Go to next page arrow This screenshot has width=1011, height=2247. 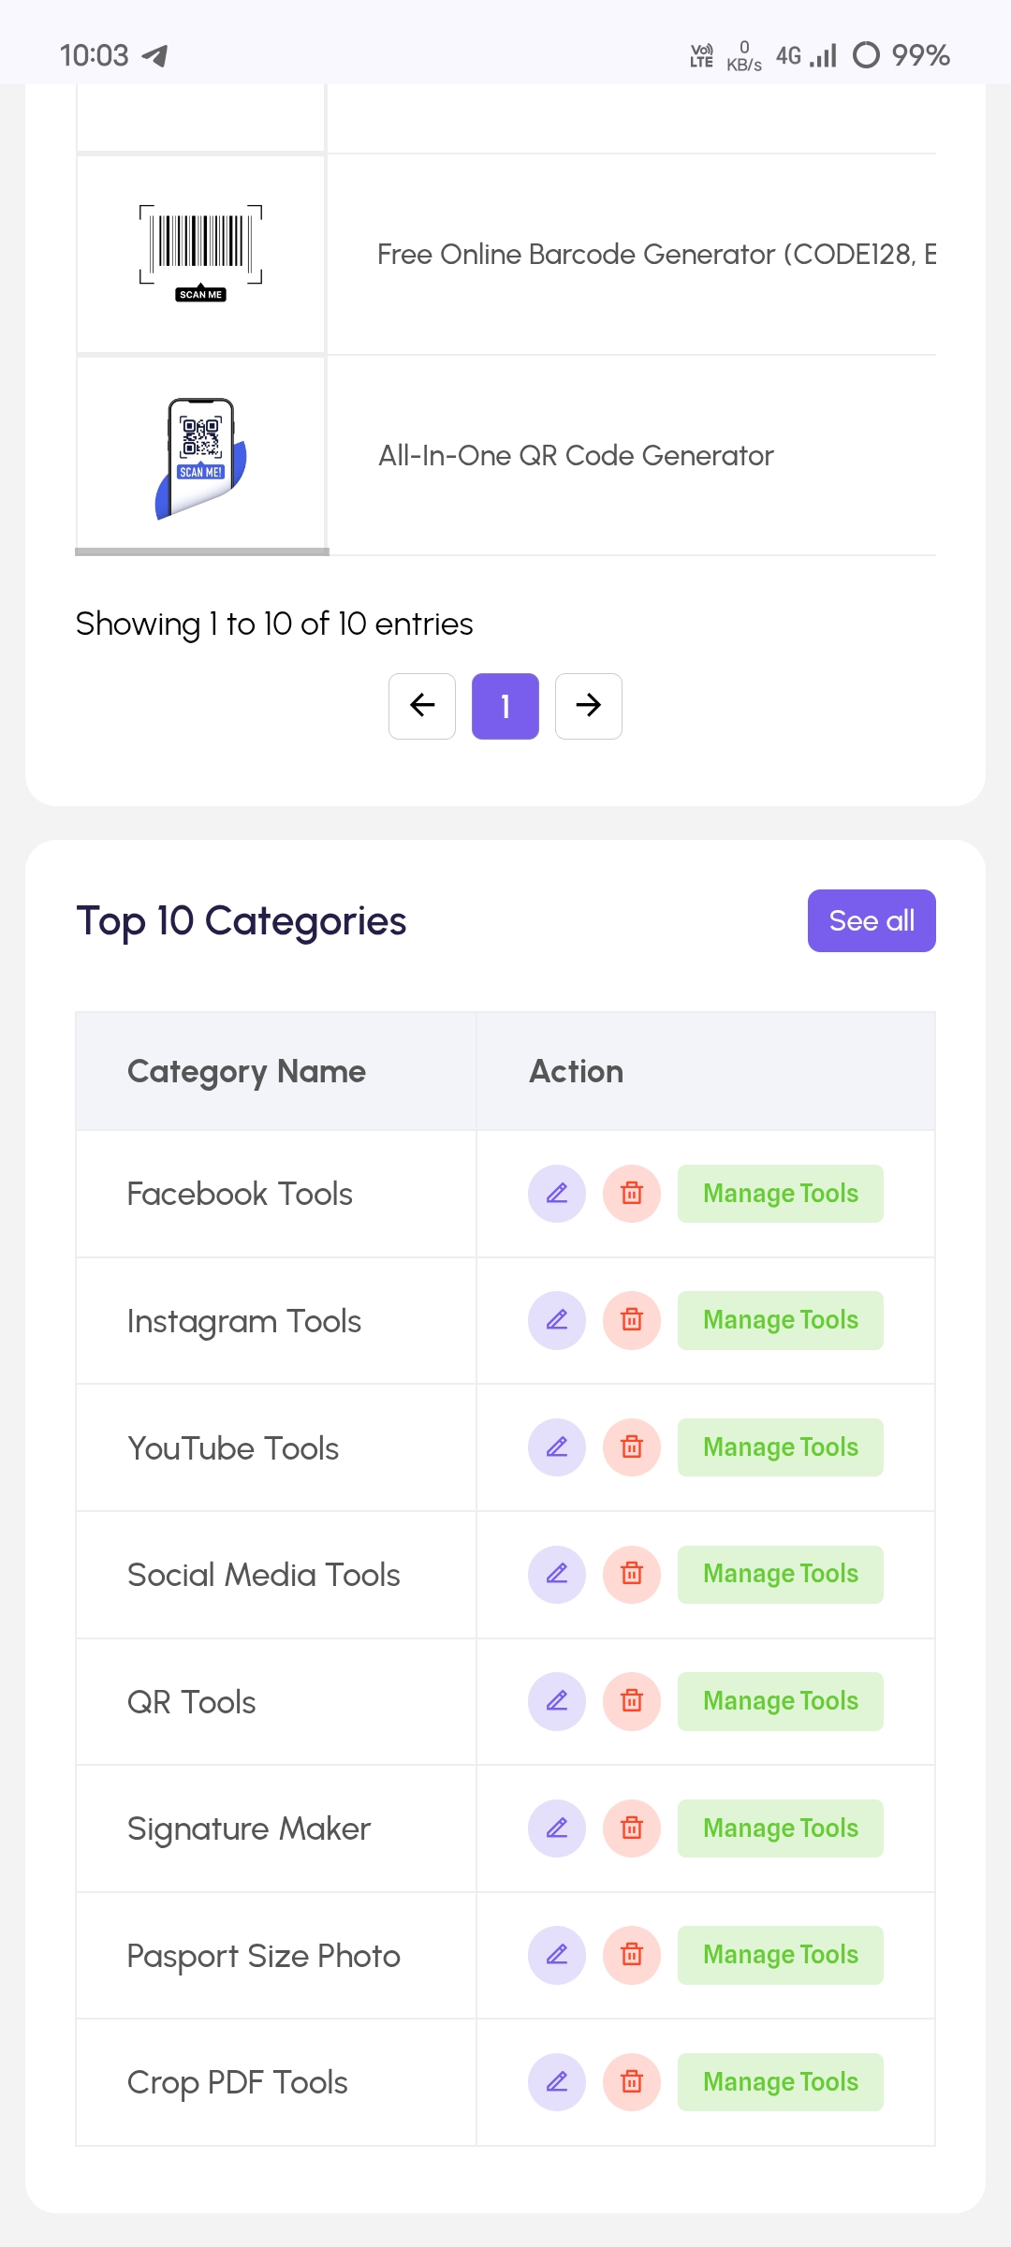589,706
